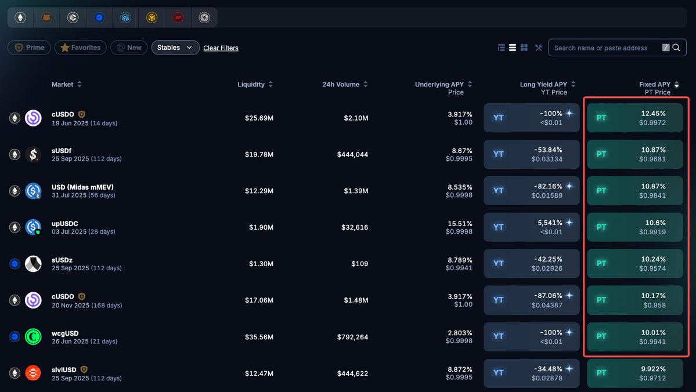Viewport: 696px width, 392px height.
Task: Sort by the Fixed APY column arrows
Action: point(676,84)
